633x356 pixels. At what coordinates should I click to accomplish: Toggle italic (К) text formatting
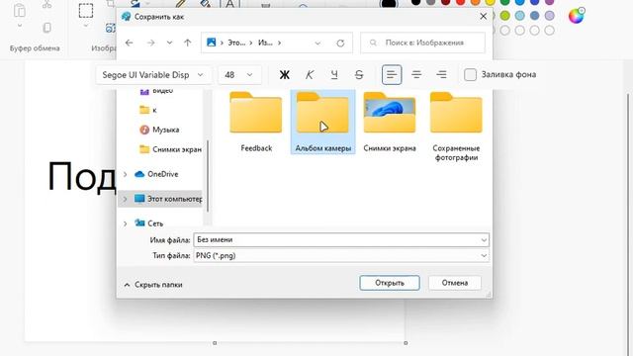310,75
